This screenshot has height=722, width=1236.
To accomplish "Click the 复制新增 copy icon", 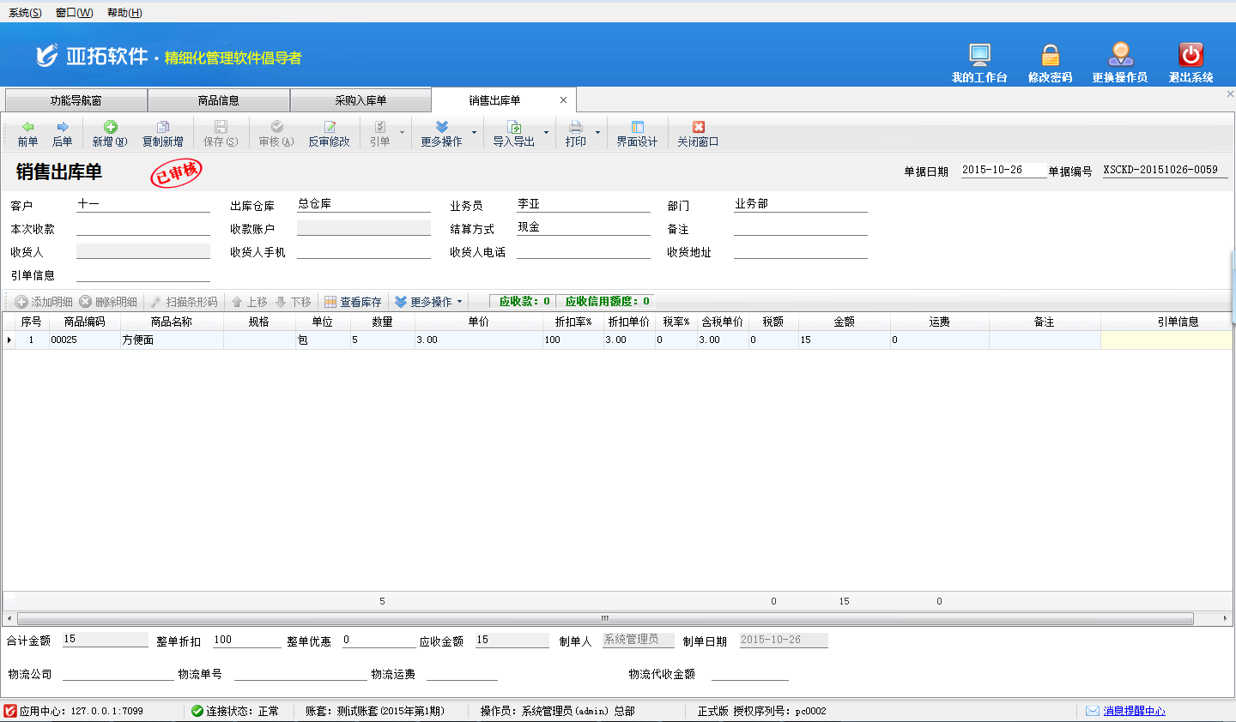I will click(162, 128).
